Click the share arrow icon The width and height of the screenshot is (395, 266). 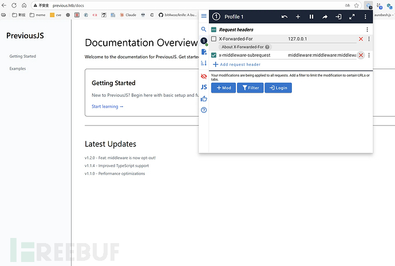pyautogui.click(x=325, y=17)
